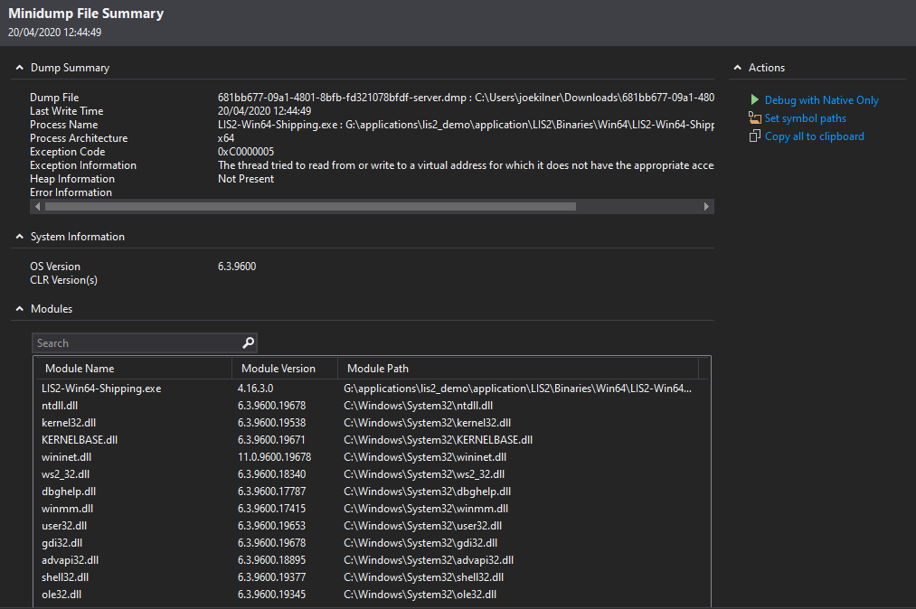Select the user32.dll module row
916x609 pixels.
coord(373,526)
